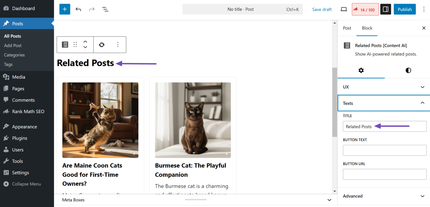Expand the Meta Boxes section
This screenshot has width=430, height=207.
tap(329, 200)
